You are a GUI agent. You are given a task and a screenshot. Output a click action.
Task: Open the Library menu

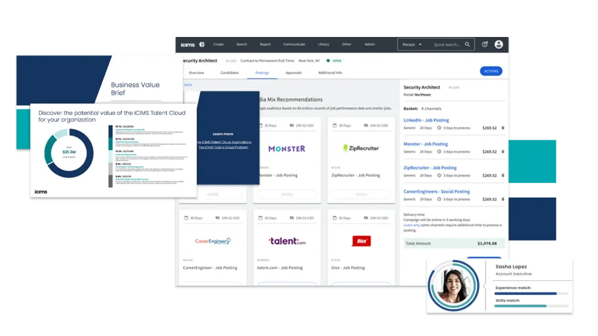pos(324,44)
